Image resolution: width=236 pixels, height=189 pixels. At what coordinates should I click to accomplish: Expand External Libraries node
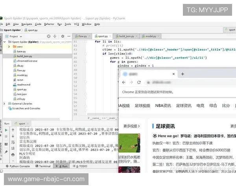point(4,104)
